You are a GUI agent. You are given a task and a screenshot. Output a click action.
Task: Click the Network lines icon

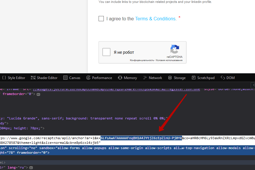point(145,78)
